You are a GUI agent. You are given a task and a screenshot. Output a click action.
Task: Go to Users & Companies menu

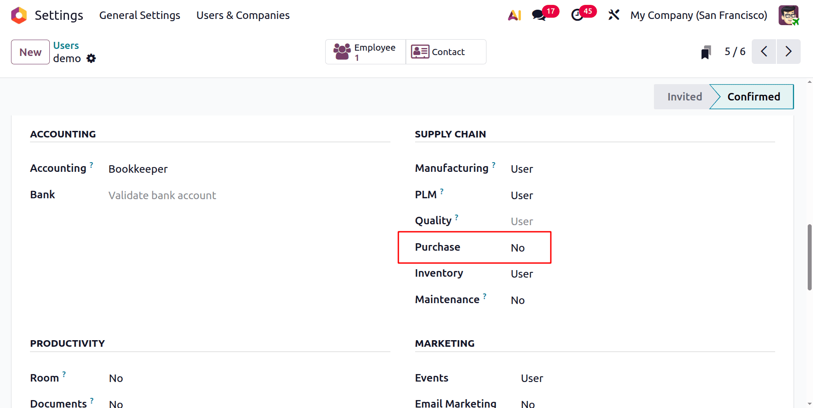(243, 15)
